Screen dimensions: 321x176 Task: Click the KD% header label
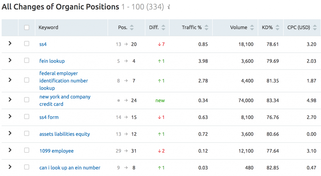(x=267, y=27)
